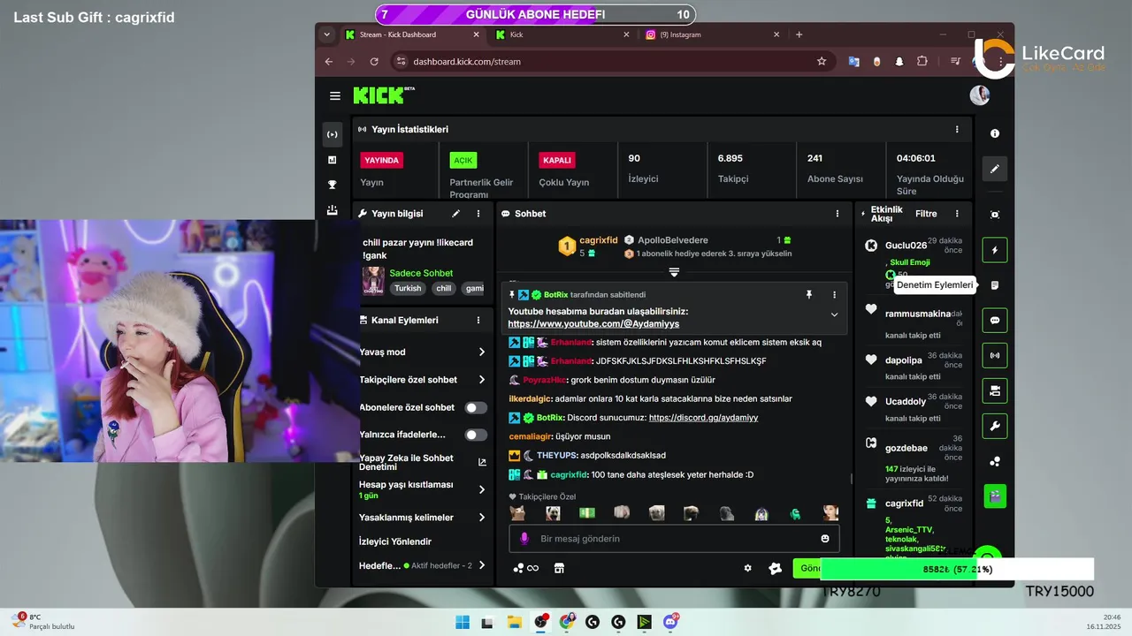Click the lightning bolt activity icon in the right toolbar
The height and width of the screenshot is (636, 1132).
[x=995, y=250]
